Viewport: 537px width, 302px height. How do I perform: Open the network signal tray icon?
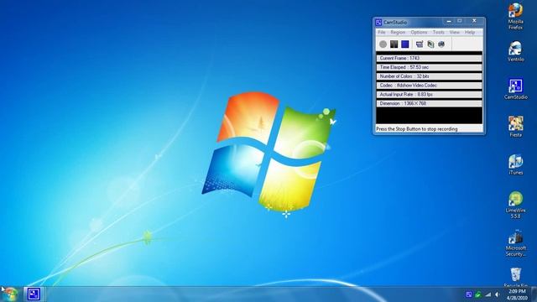tap(487, 294)
